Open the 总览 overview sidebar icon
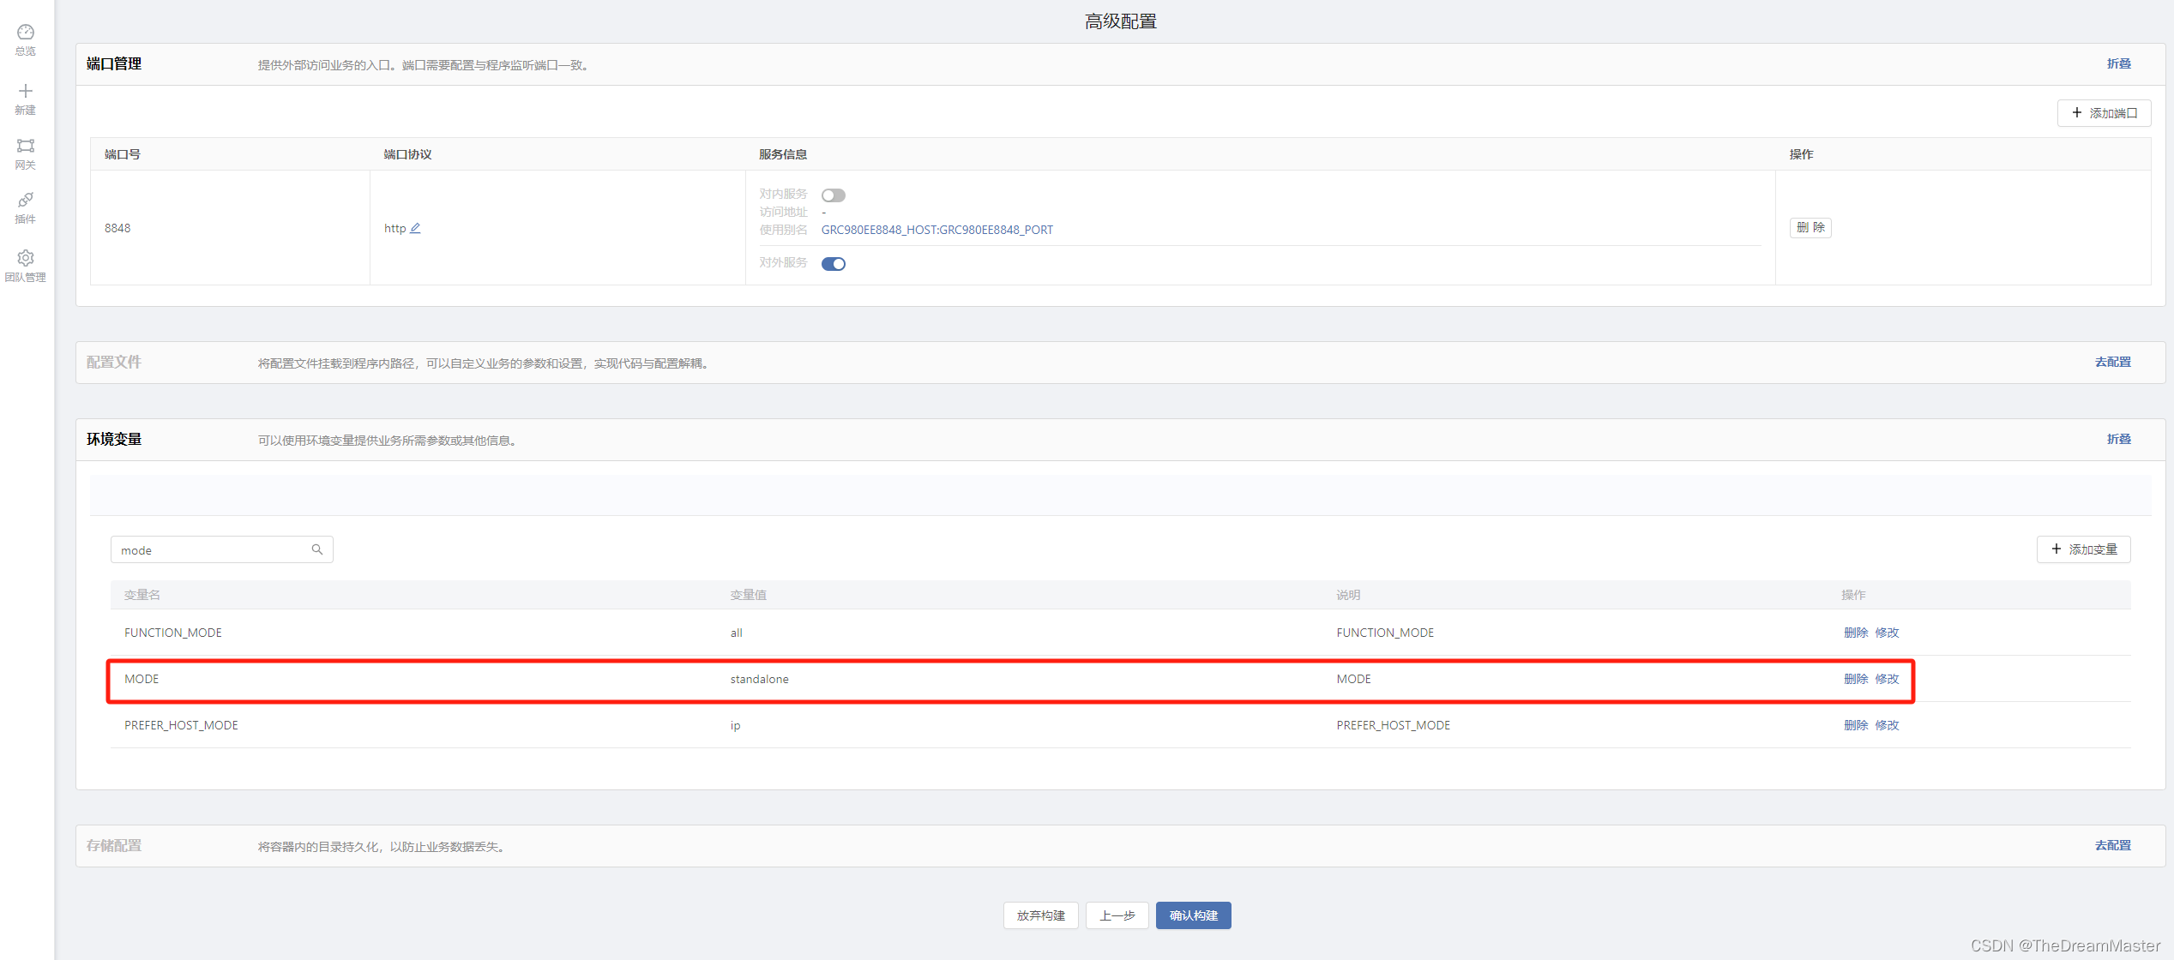The height and width of the screenshot is (960, 2174). coord(26,39)
